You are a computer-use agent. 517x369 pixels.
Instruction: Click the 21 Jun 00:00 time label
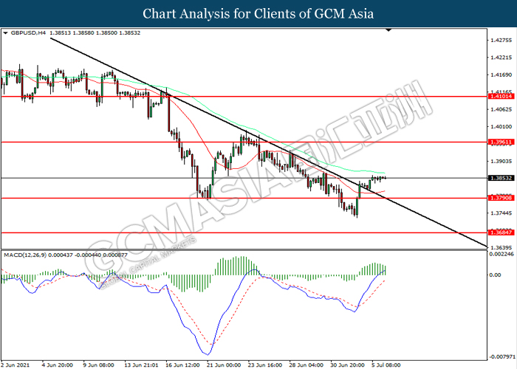pos(224,365)
